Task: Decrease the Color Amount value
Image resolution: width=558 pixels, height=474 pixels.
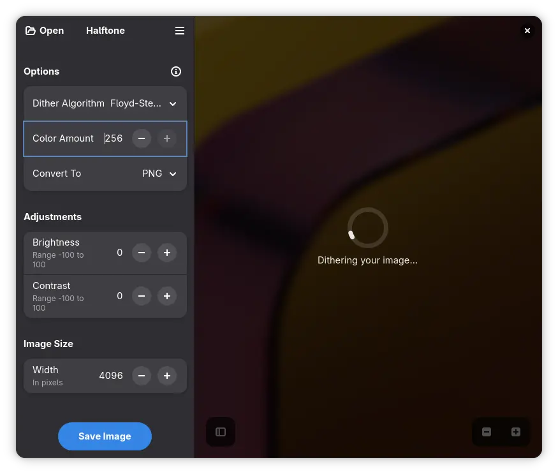Action: 142,138
